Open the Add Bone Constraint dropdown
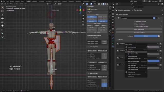This screenshot has height=92, width=164. pyautogui.click(x=139, y=14)
